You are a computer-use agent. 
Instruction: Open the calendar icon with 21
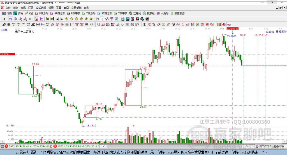(x=123, y=19)
